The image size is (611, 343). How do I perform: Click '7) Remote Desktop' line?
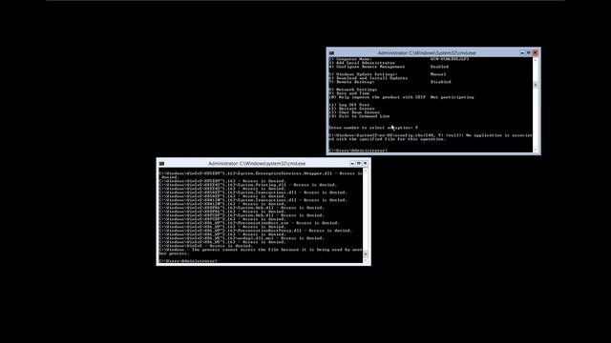pos(352,82)
